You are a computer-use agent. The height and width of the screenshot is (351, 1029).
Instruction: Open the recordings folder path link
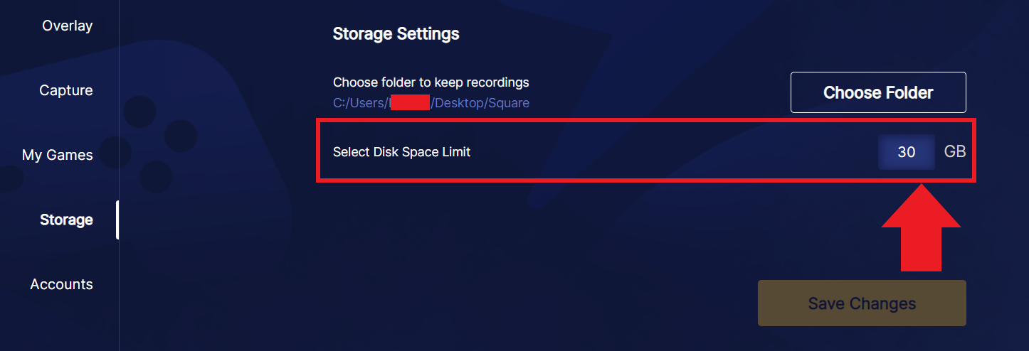(x=431, y=103)
